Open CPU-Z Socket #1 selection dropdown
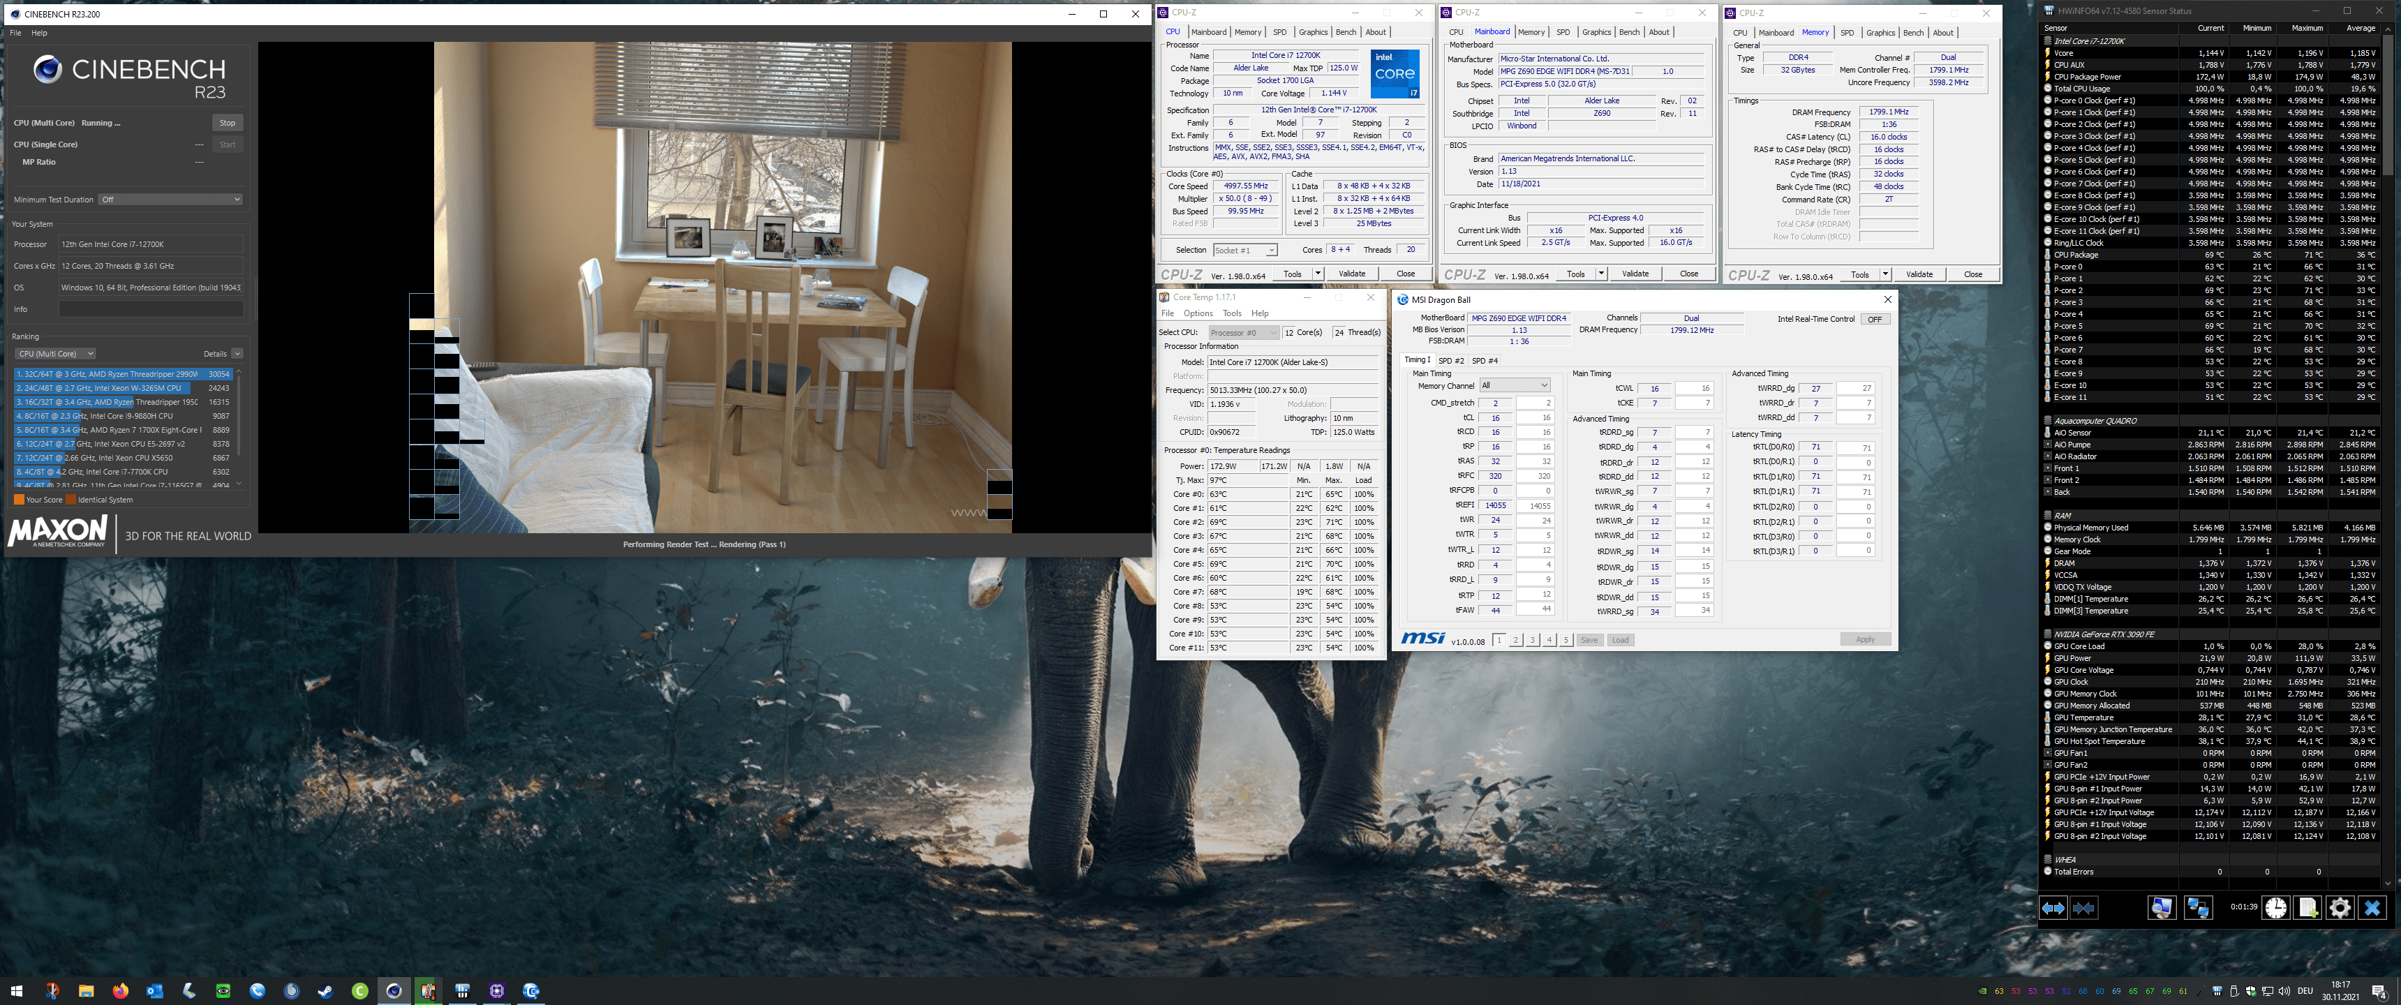 (x=1244, y=250)
